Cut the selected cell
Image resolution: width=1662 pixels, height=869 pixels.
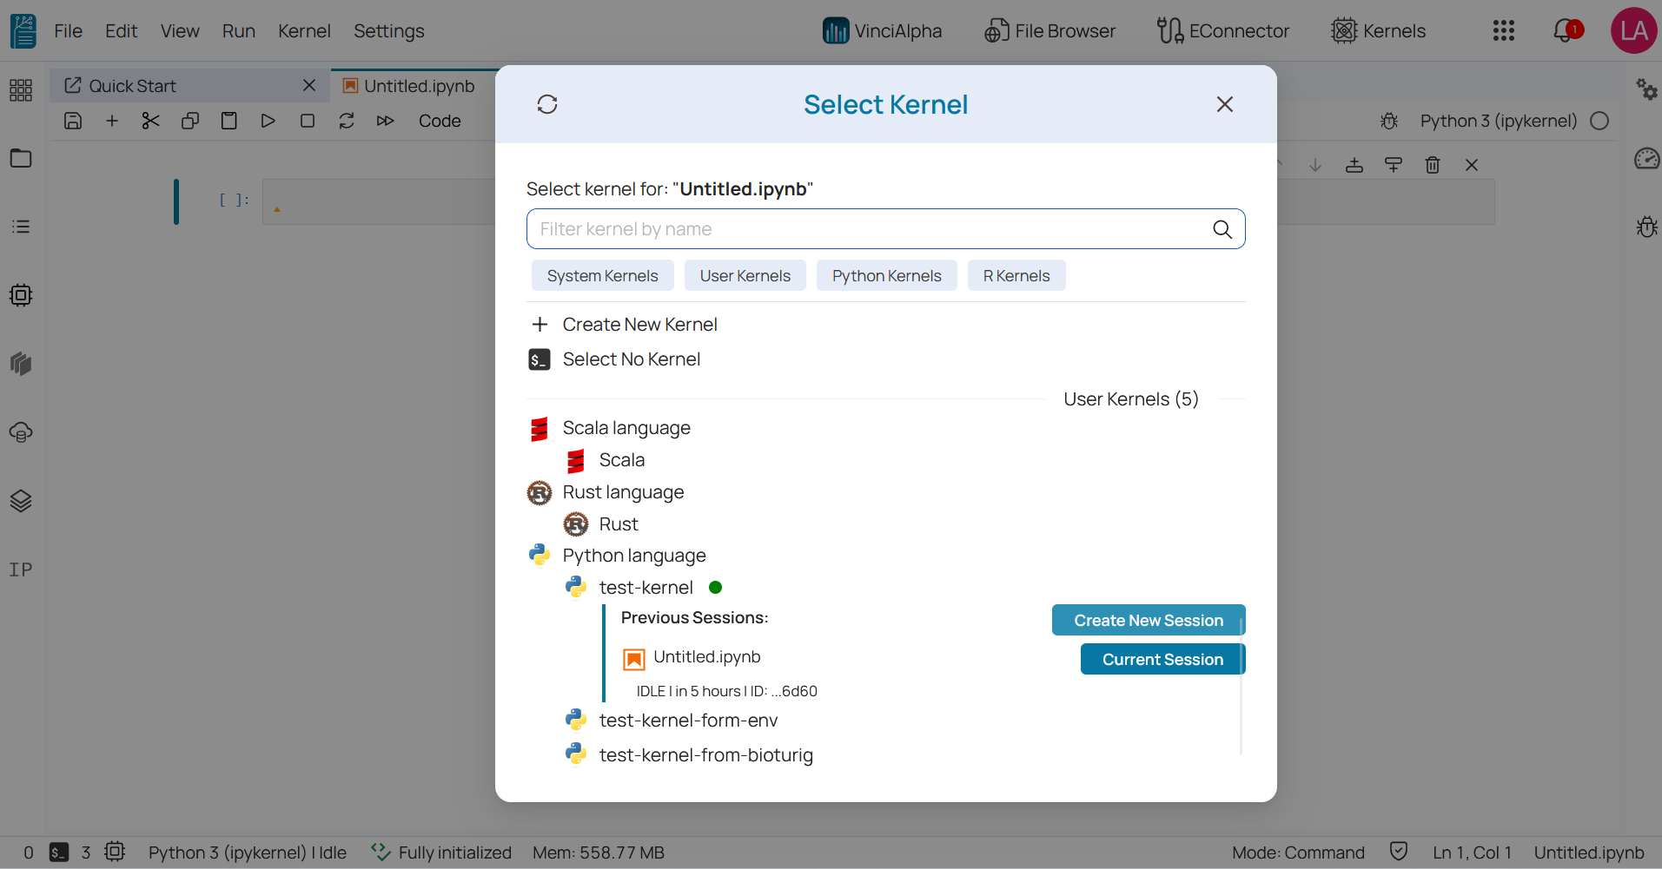point(151,121)
